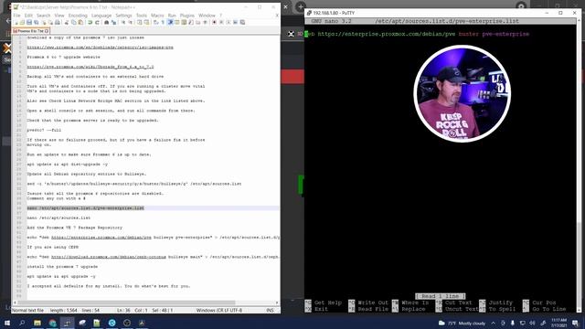585x329 pixels.
Task: Click the Print icon in Notepad++
Action: coord(57,22)
